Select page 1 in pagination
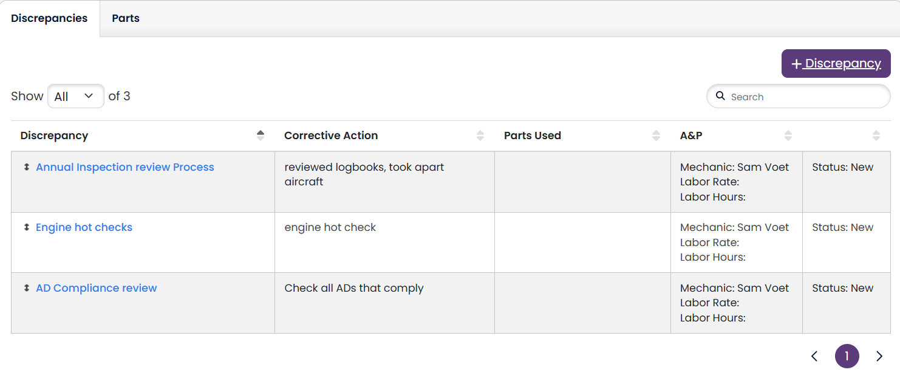 [x=847, y=357]
